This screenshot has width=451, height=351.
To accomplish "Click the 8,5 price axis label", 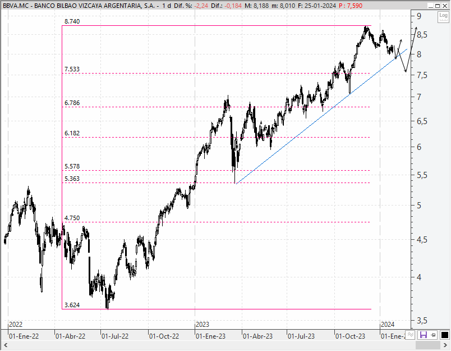I will [422, 35].
